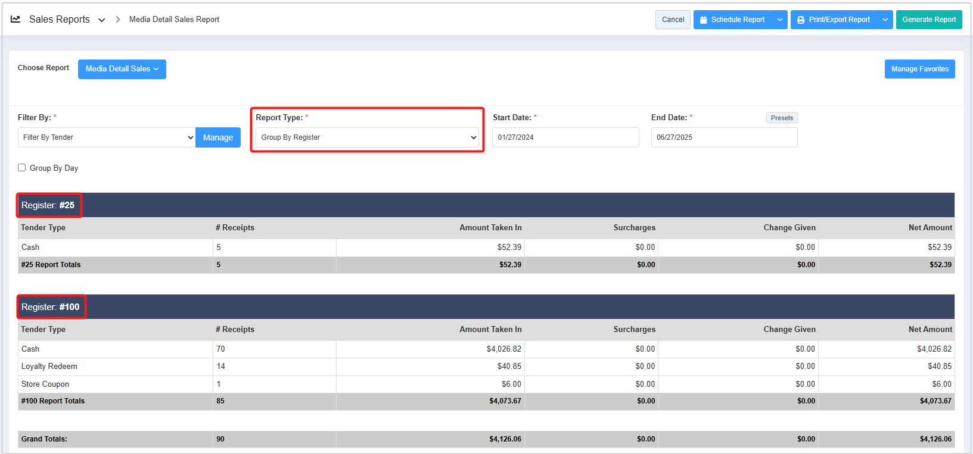The width and height of the screenshot is (973, 454).
Task: Open the Media Detail Sales report chooser
Action: click(x=122, y=69)
